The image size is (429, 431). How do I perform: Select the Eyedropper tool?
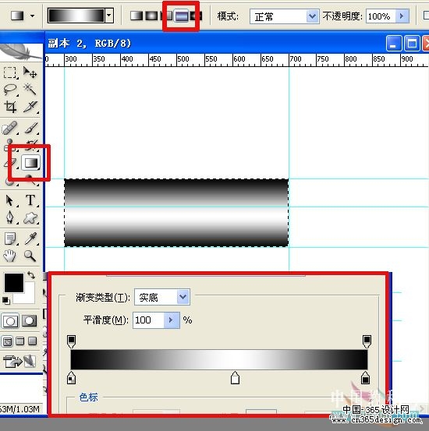click(x=30, y=238)
